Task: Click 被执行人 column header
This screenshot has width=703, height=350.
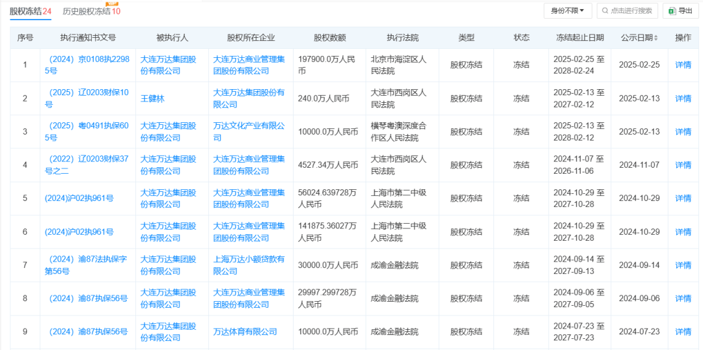Action: coord(172,38)
